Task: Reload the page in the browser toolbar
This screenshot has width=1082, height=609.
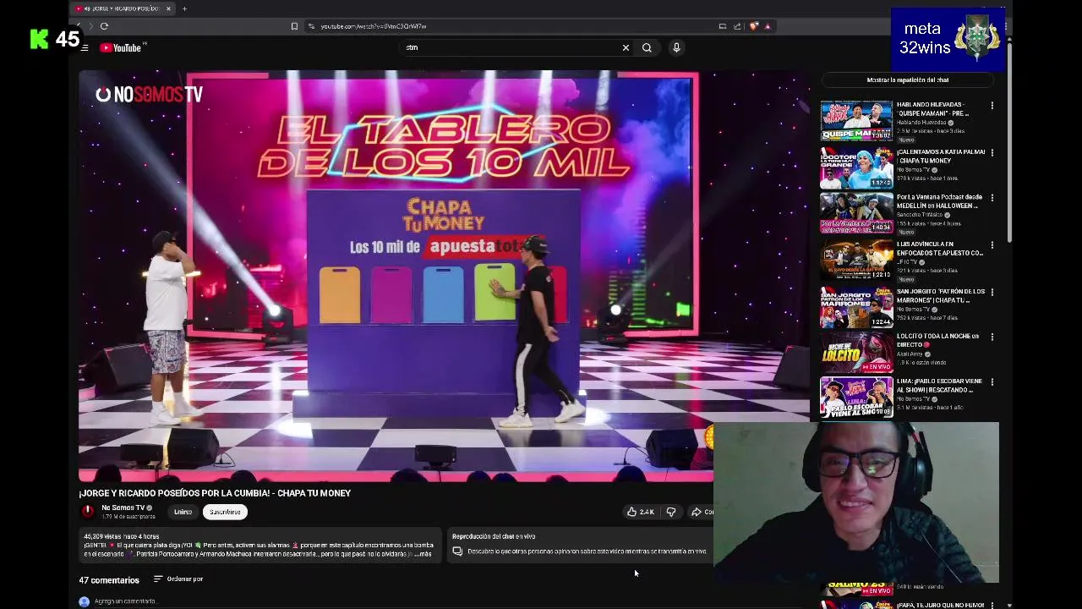Action: pyautogui.click(x=104, y=26)
